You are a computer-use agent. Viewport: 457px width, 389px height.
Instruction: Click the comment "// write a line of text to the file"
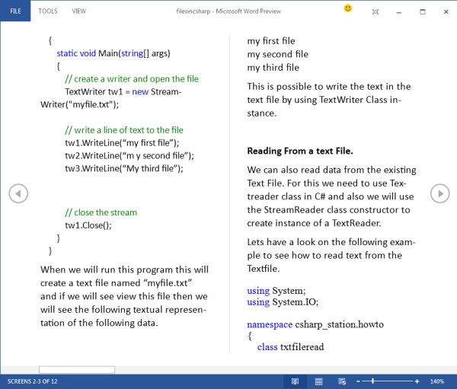[124, 130]
